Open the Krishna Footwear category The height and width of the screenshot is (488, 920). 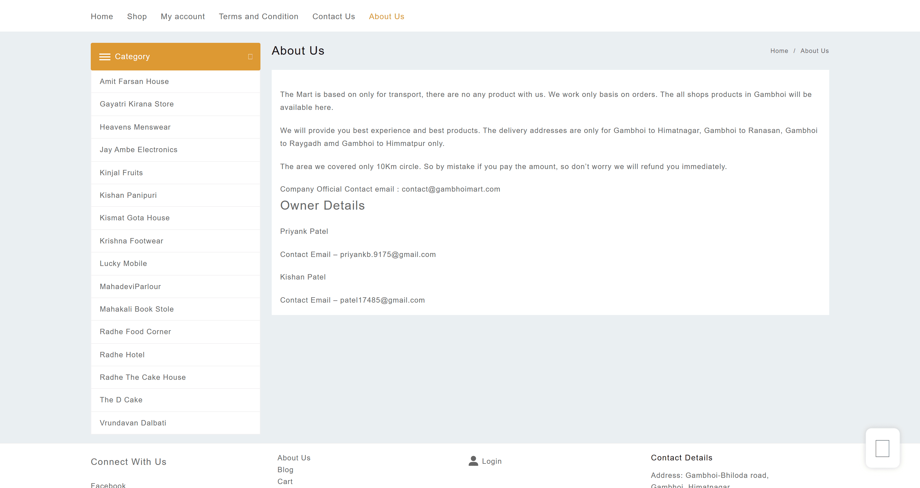point(131,241)
